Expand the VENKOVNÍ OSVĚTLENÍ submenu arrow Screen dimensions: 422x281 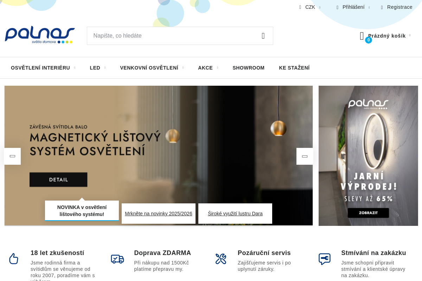click(x=183, y=67)
